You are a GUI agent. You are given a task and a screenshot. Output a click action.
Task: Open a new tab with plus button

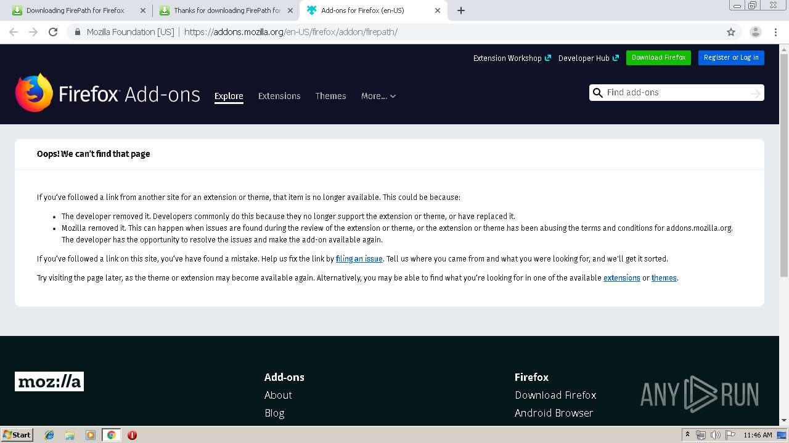point(461,10)
